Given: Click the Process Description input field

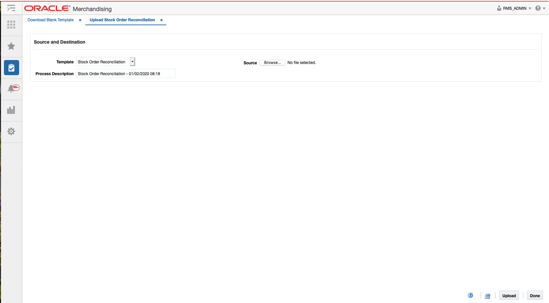Looking at the screenshot, I should [x=126, y=73].
